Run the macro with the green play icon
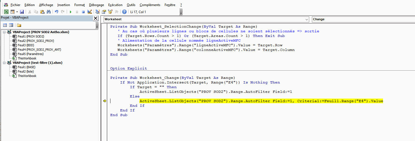The image size is (415, 141). pos(71,12)
